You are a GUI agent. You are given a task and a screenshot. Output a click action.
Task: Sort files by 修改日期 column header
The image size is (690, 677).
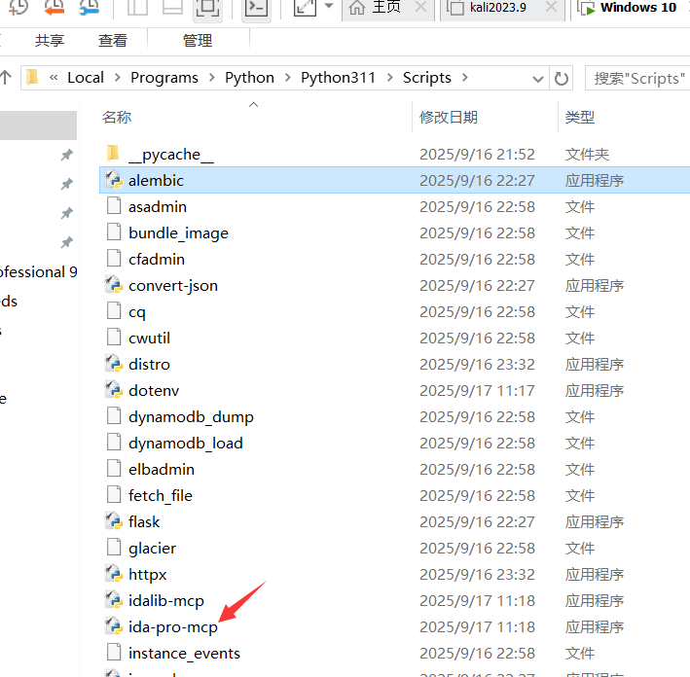[449, 117]
